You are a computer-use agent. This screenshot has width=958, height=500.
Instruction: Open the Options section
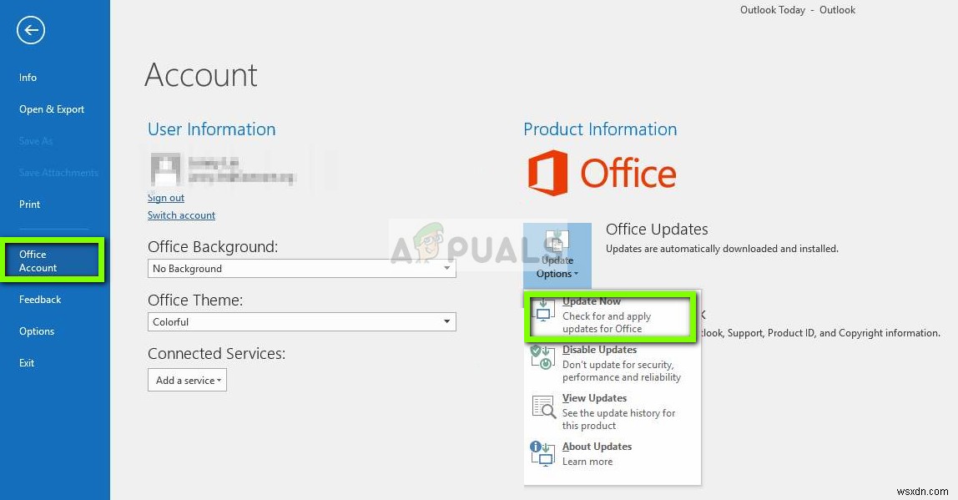click(37, 331)
